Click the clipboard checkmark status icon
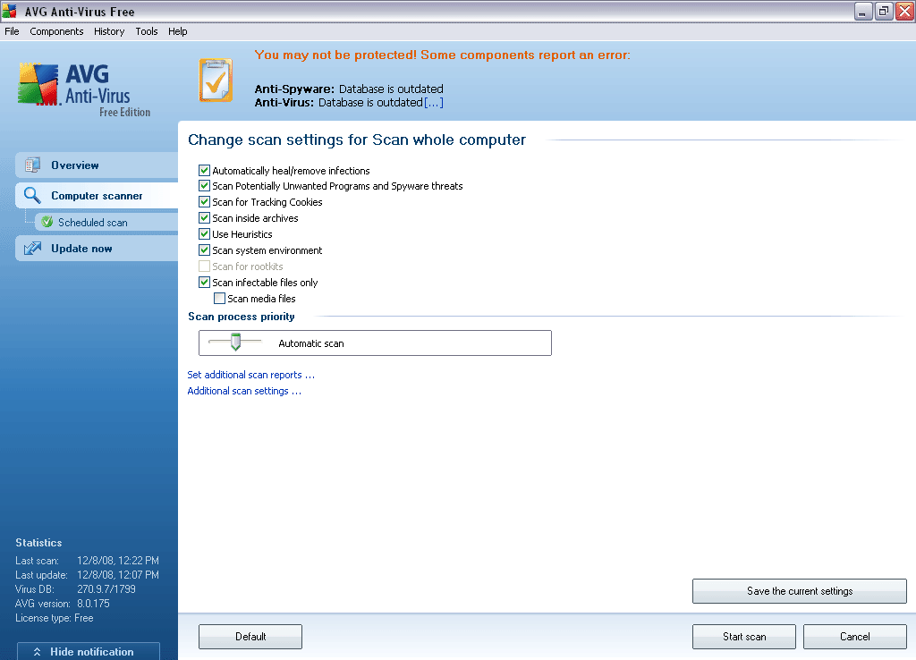The height and width of the screenshot is (660, 916). 216,80
